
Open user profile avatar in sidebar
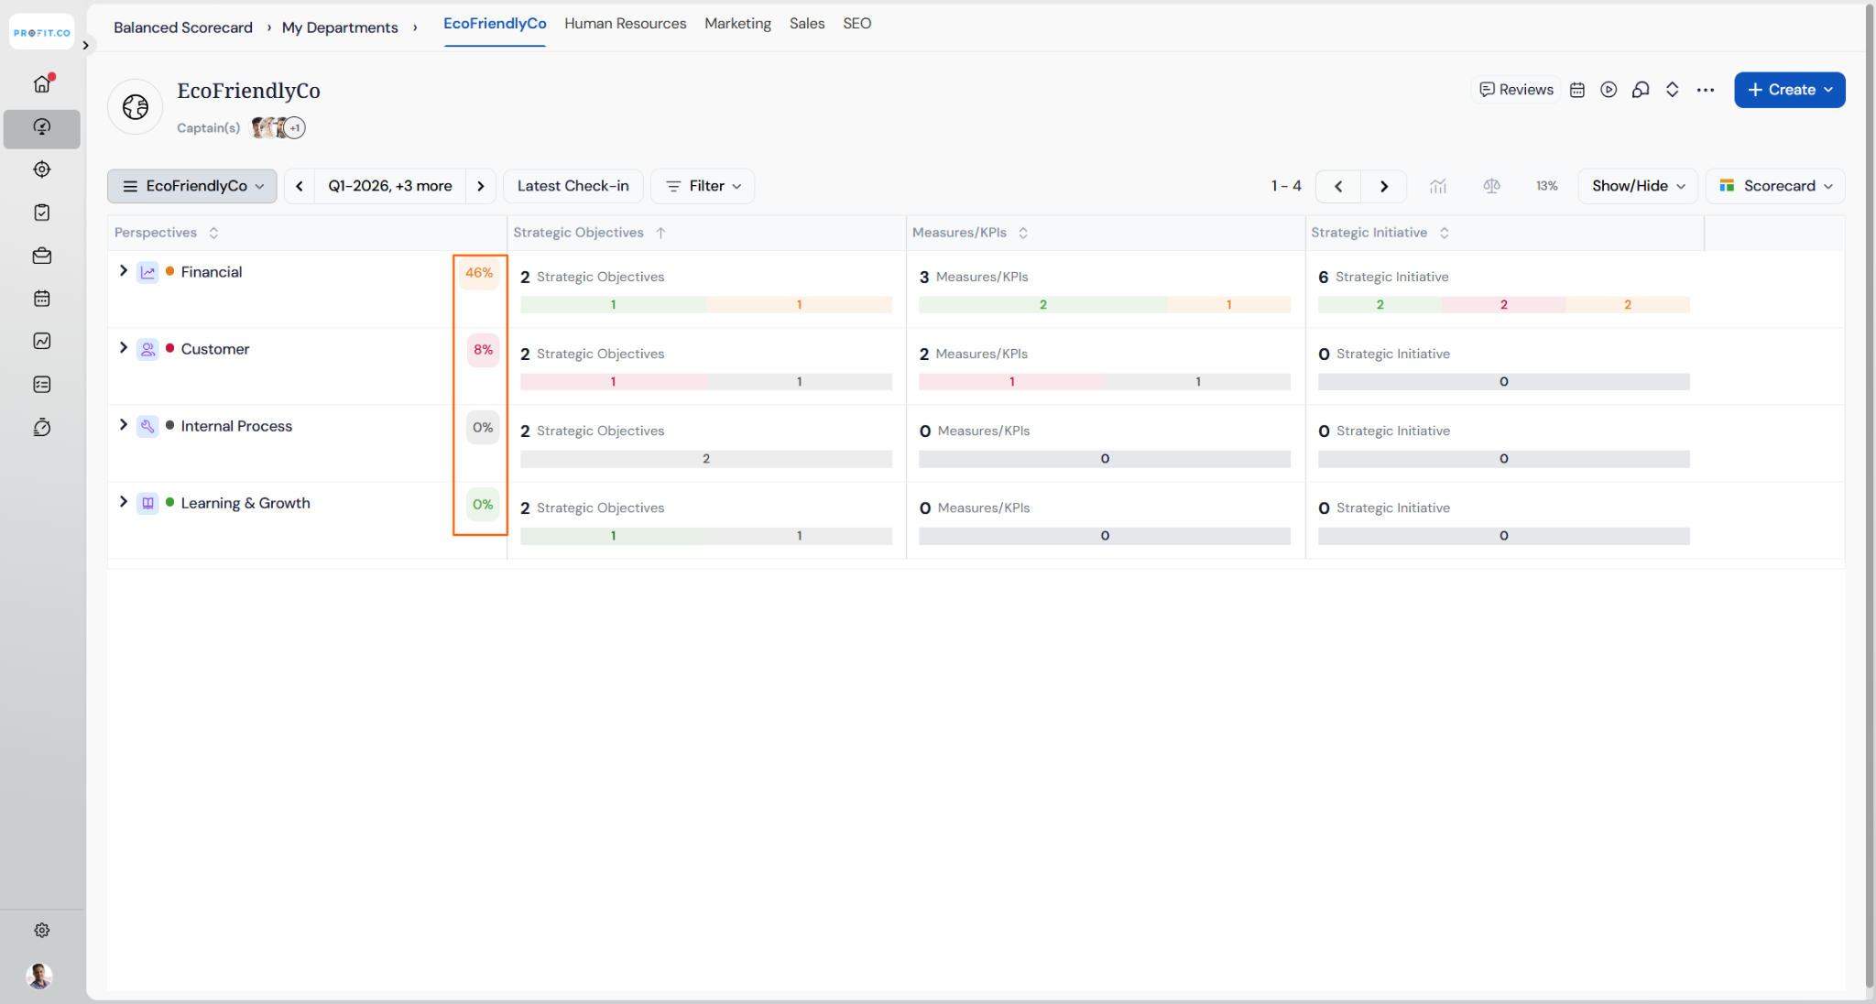tap(39, 976)
